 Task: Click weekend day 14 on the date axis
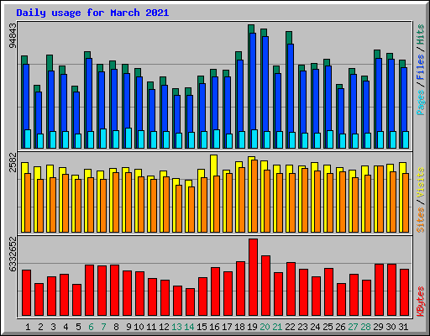click(x=189, y=327)
